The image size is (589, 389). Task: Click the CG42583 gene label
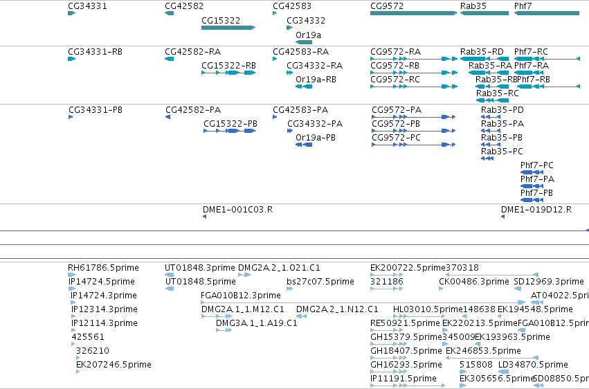(292, 6)
